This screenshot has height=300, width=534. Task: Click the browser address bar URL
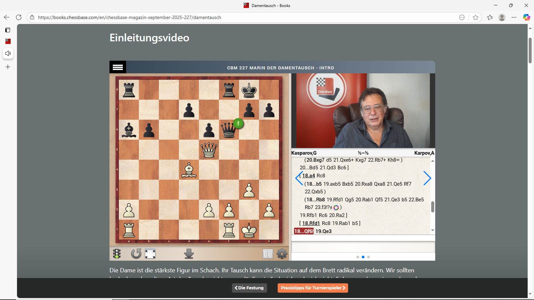[129, 17]
